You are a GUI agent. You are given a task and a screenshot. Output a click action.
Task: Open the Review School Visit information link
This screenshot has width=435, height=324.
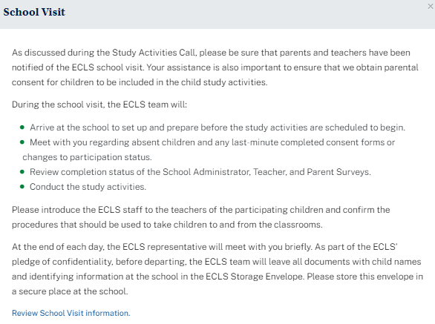tap(71, 313)
